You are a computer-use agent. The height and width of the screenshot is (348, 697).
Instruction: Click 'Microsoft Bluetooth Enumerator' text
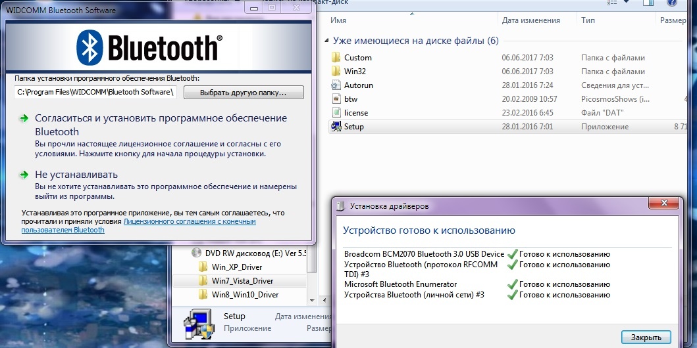[401, 284]
